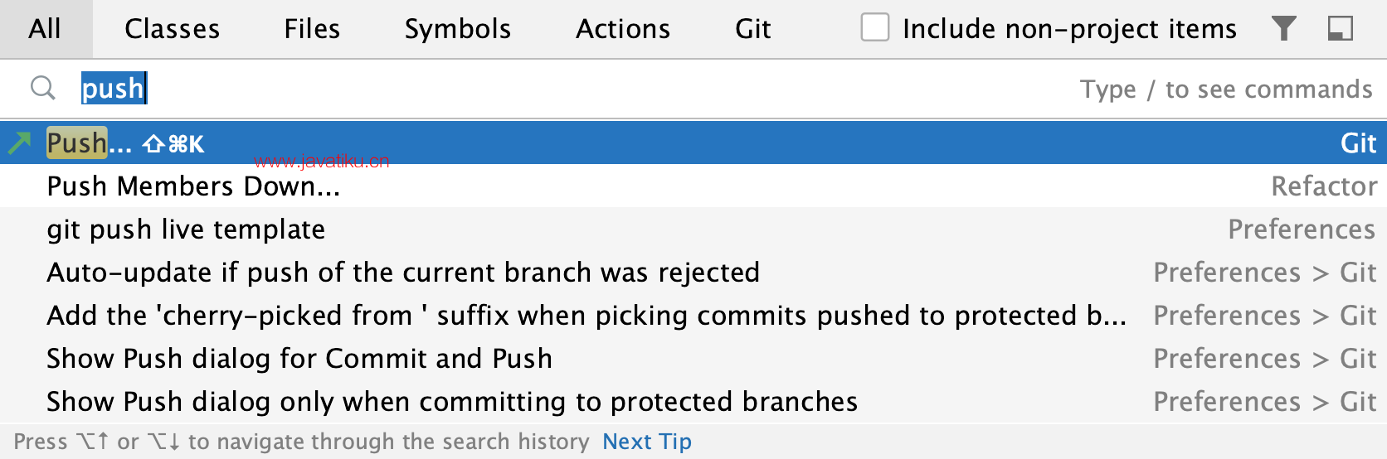Choose the cherry-picked from suffix setting
Screen dimensions: 1387x459
pyautogui.click(x=586, y=316)
